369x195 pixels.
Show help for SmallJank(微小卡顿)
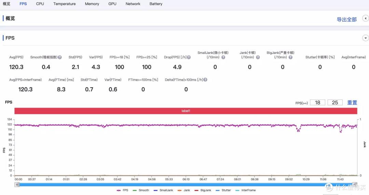[223, 57]
